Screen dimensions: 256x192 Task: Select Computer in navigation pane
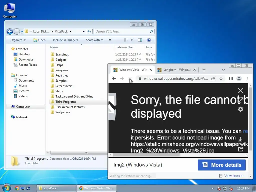click(x=26, y=106)
